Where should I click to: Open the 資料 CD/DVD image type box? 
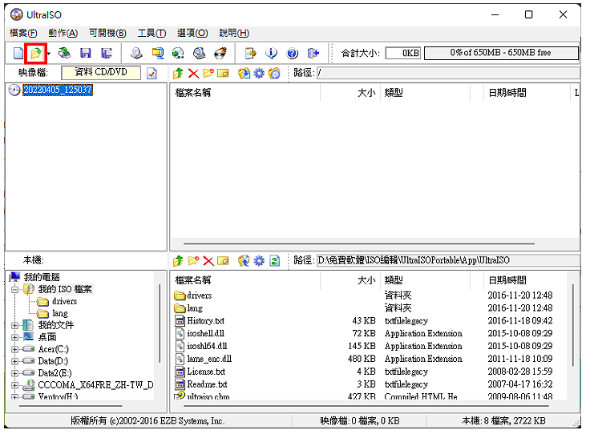(101, 73)
